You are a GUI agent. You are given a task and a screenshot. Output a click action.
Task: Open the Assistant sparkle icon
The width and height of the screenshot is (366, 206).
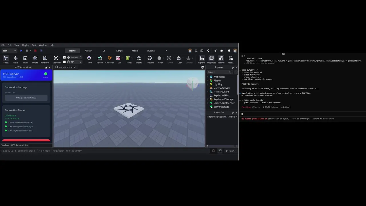[x=216, y=51]
